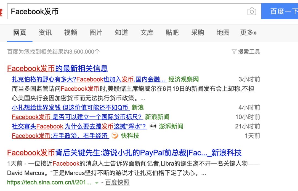The height and width of the screenshot is (191, 298).
Task: Click the 百度一下 search button
Action: click(x=280, y=11)
